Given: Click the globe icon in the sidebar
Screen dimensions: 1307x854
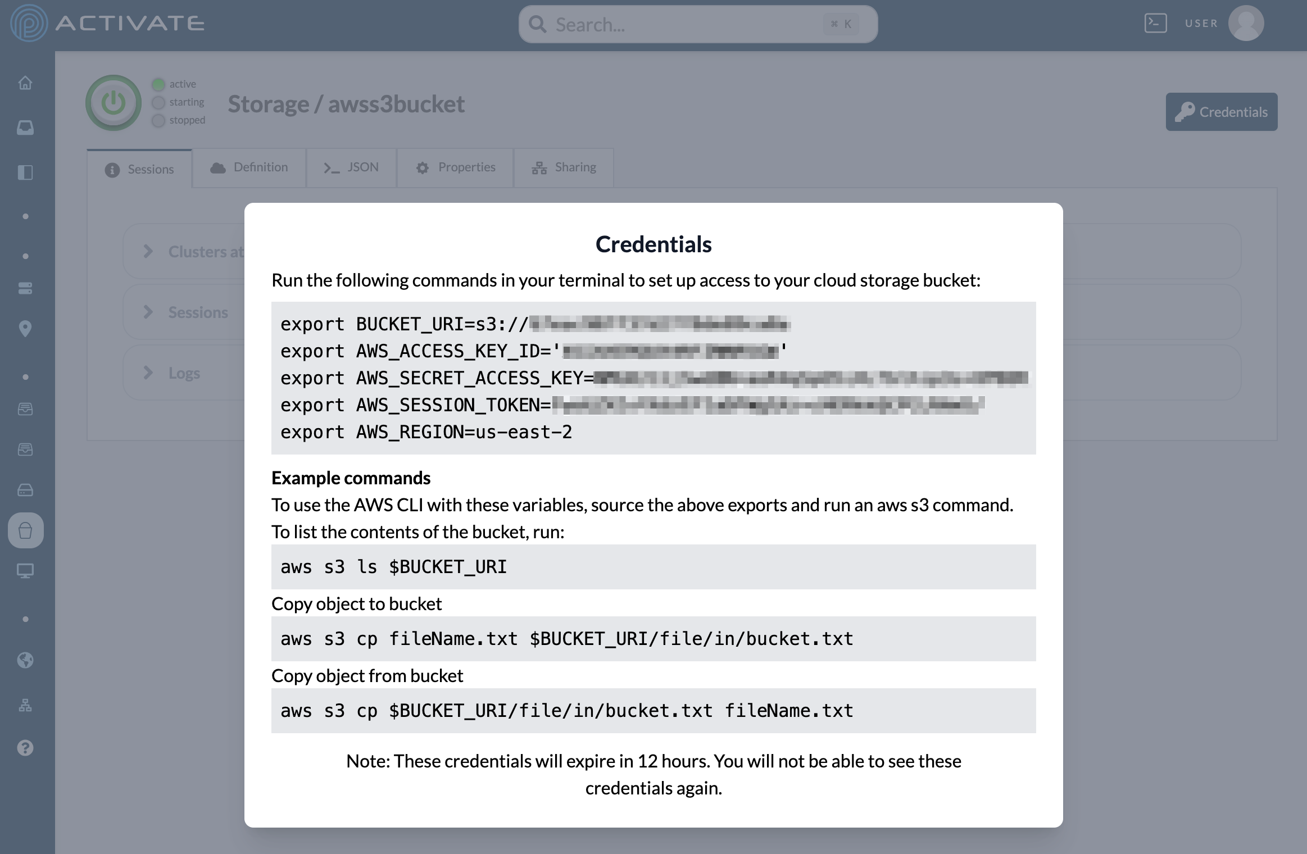Looking at the screenshot, I should click(x=25, y=661).
